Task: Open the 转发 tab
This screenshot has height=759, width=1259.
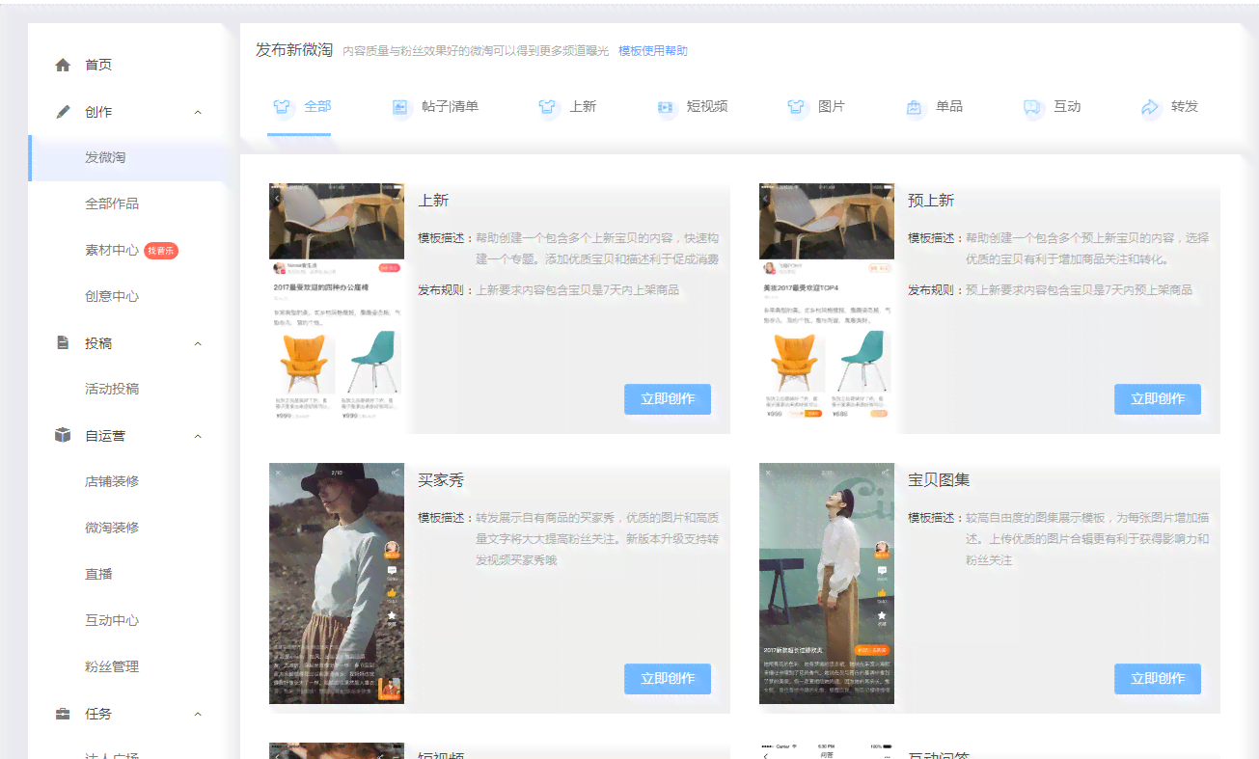Action: point(1169,107)
